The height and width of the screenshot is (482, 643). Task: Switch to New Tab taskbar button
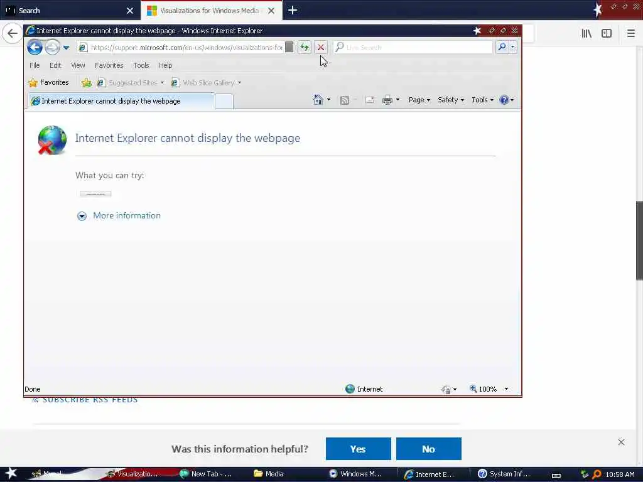[x=206, y=474]
